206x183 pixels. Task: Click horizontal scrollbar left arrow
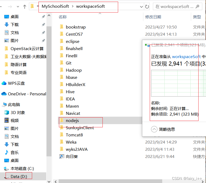point(56,182)
